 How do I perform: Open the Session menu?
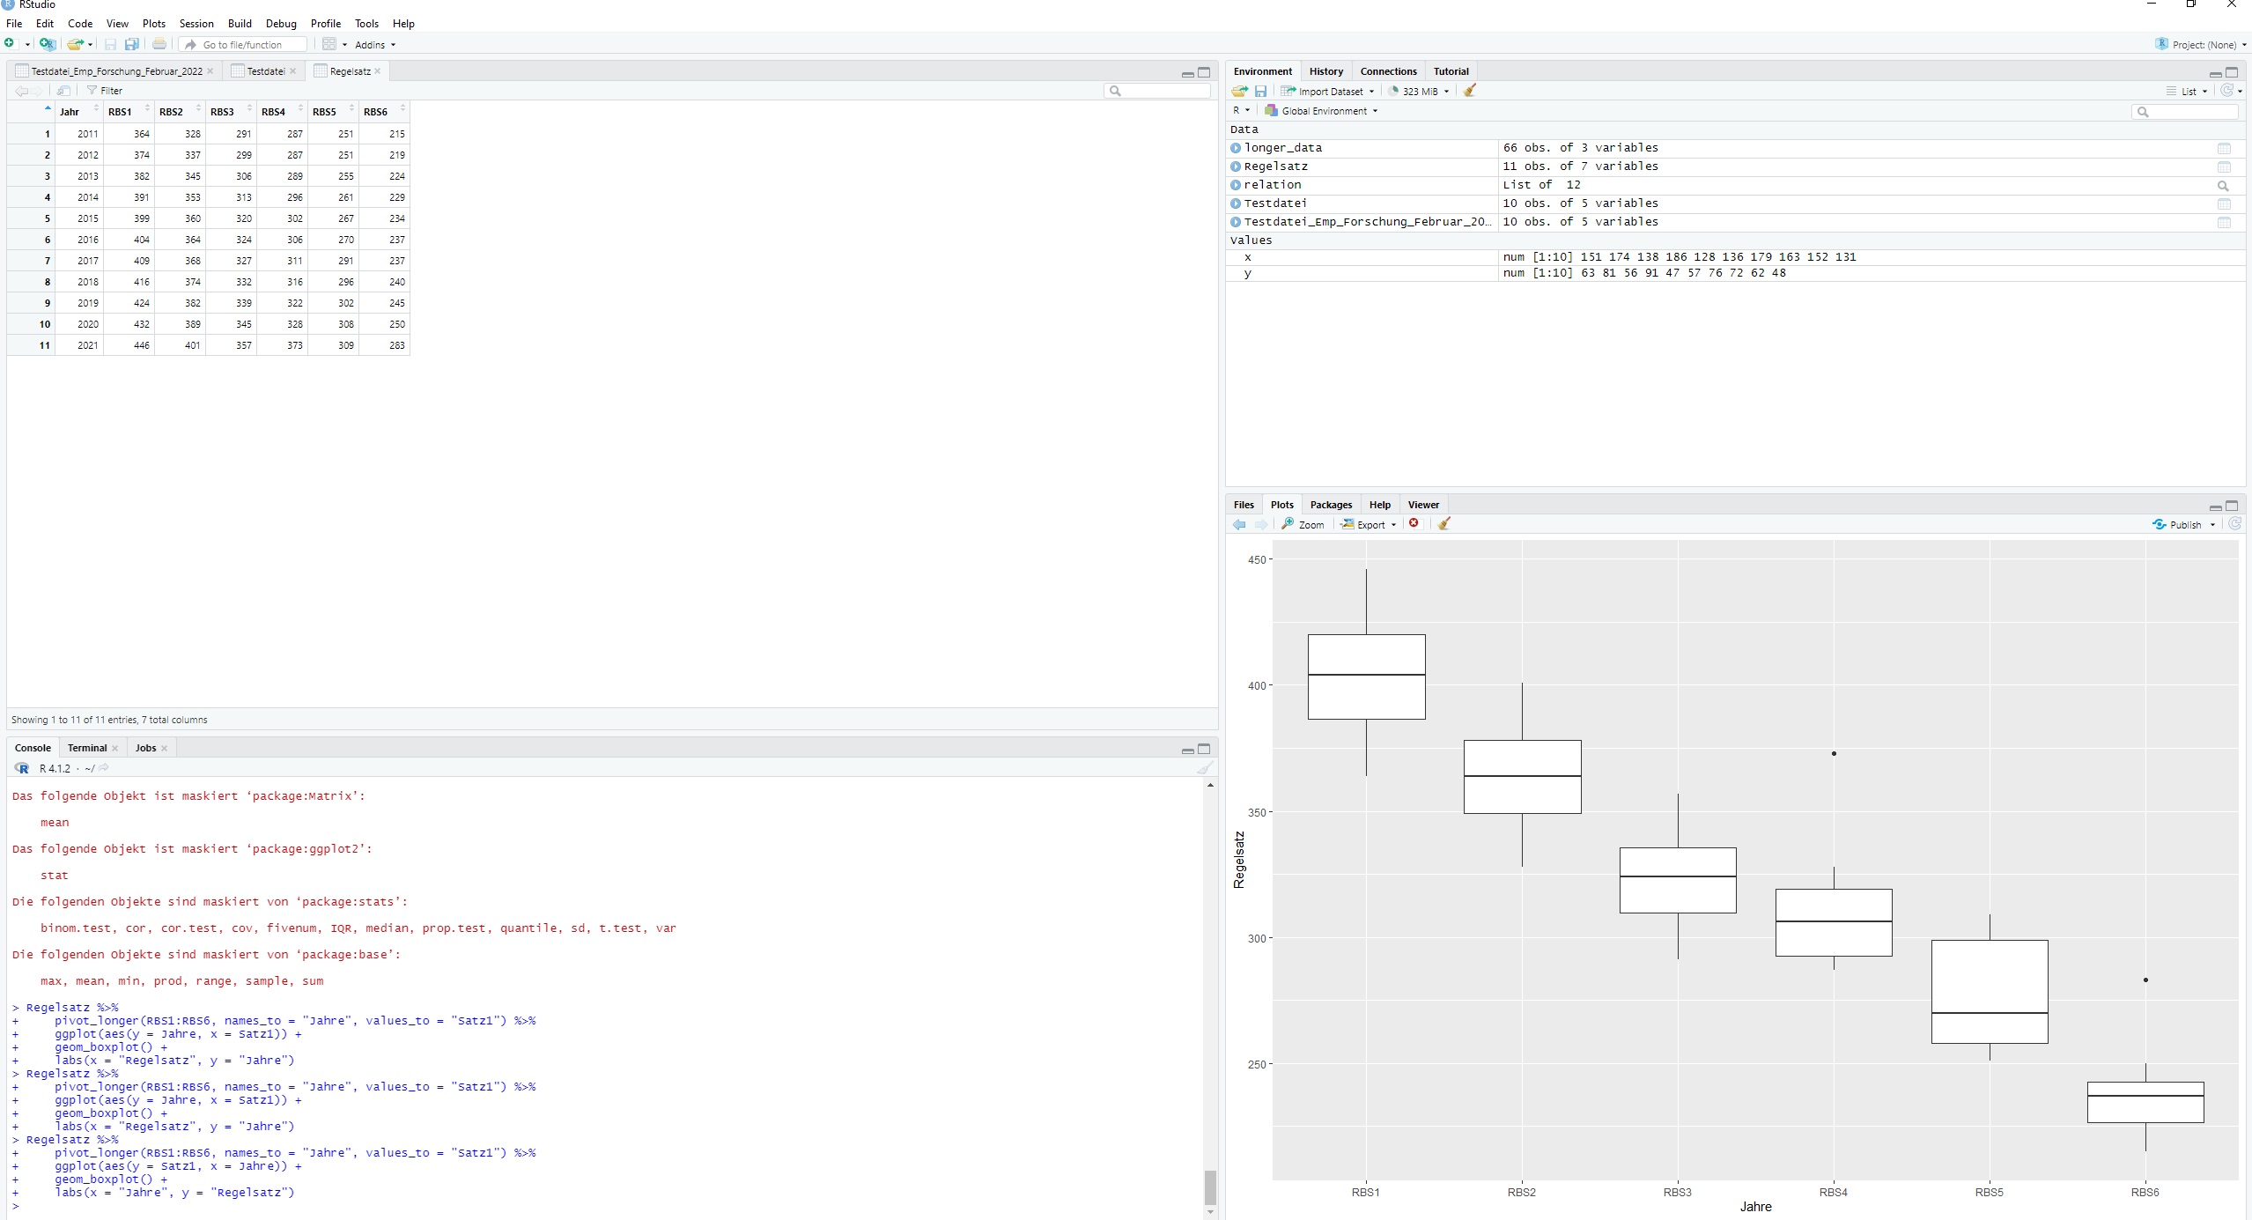pos(196,24)
